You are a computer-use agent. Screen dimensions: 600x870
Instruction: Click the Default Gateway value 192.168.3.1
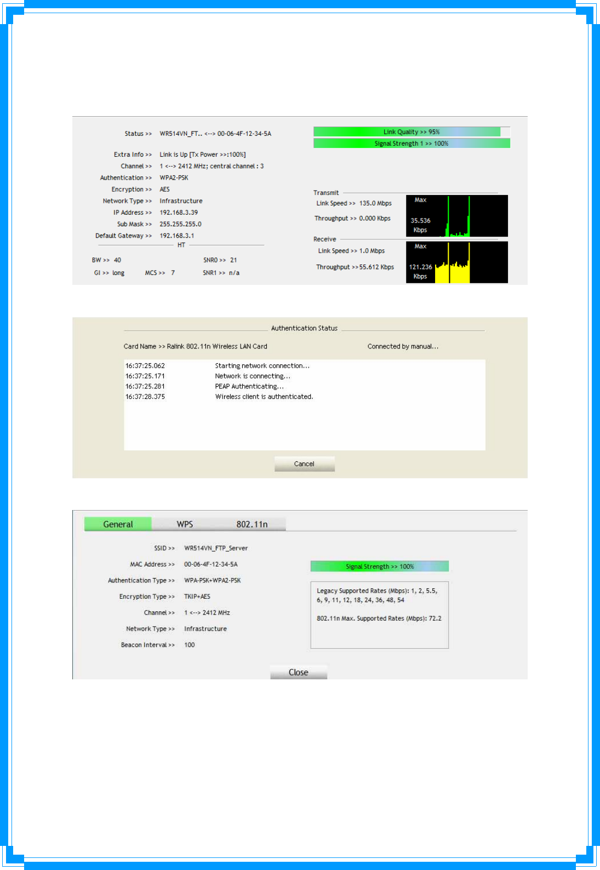coord(176,236)
